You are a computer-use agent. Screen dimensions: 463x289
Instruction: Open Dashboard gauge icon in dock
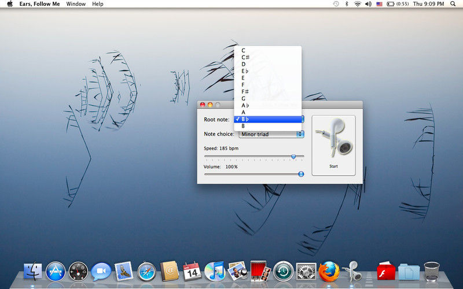pyautogui.click(x=78, y=271)
